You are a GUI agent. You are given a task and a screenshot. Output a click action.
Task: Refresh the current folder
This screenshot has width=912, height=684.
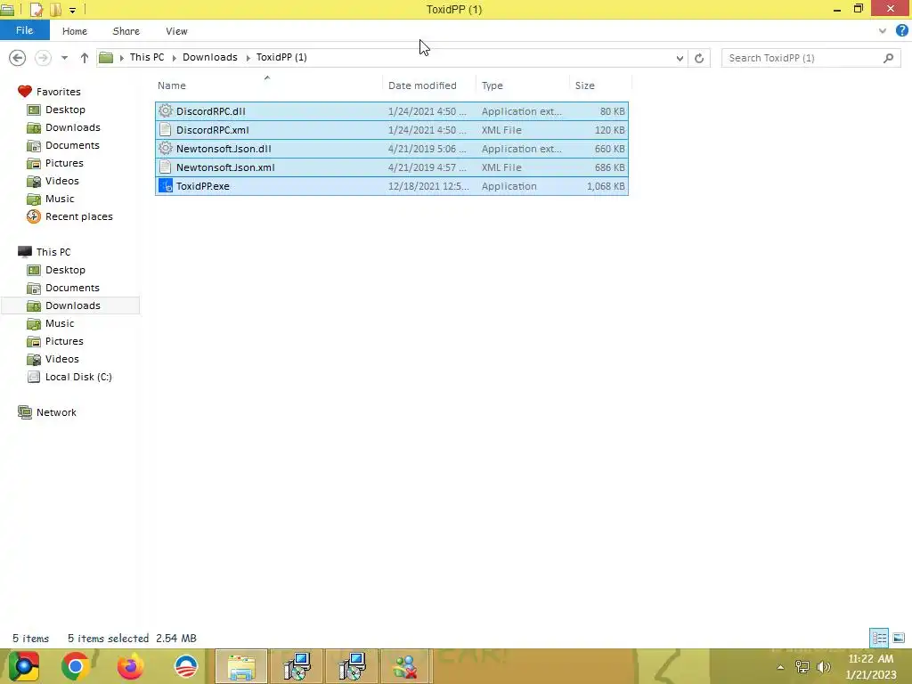coord(699,58)
